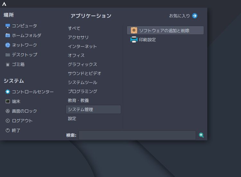Click the search magnifier icon
241x177 pixels.
201,135
